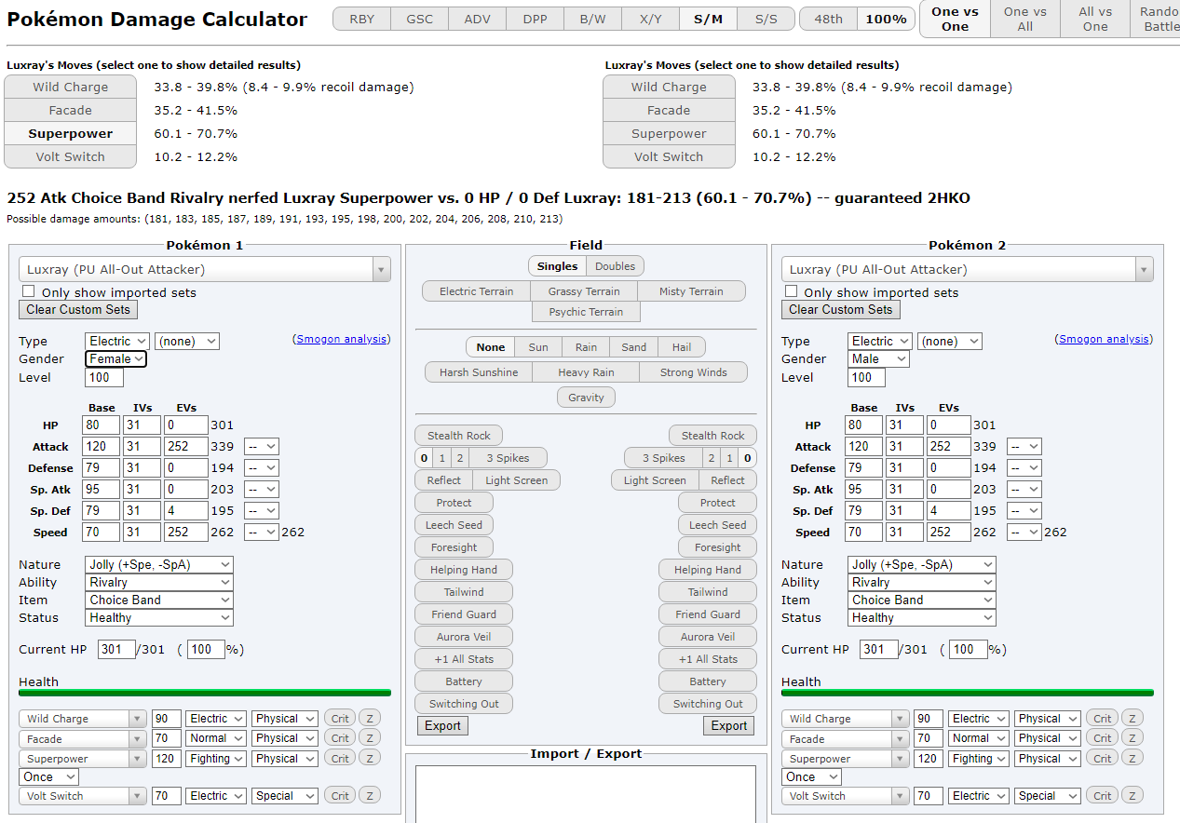Screen dimensions: 1180x823
Task: Open Pokémon 1's primary Type dropdown
Action: tap(117, 342)
